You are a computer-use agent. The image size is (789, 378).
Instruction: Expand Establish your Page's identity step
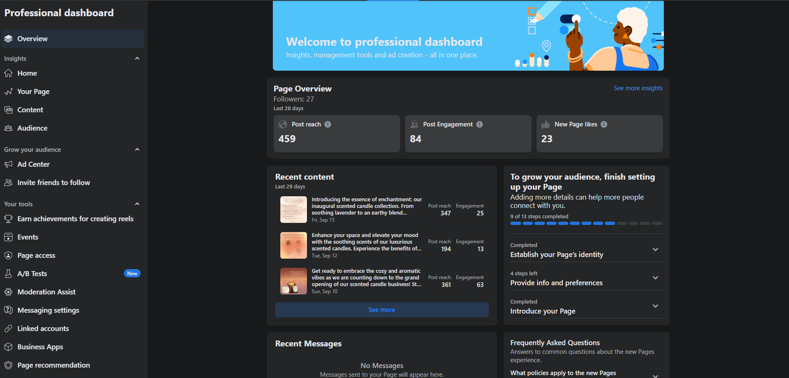point(655,250)
